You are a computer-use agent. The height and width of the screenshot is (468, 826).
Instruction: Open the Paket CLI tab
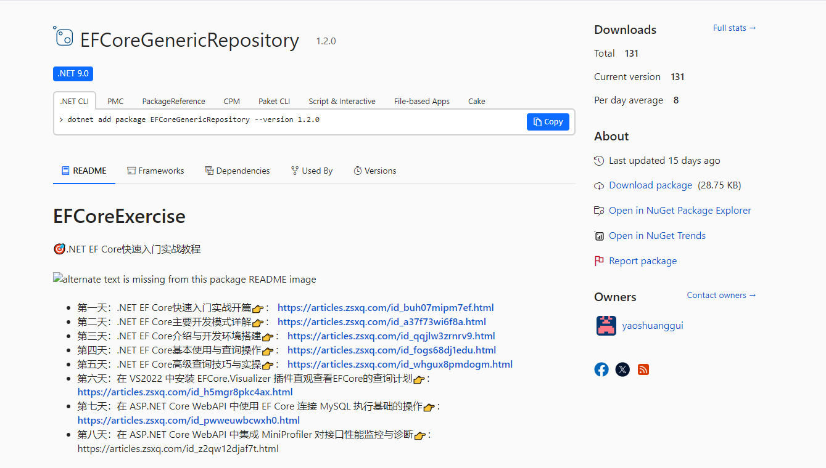274,102
